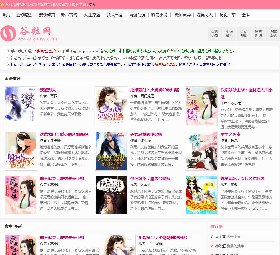Screen dimensions: 280x255
Task: Click author text 作者：步生痕
Action: 141,141
